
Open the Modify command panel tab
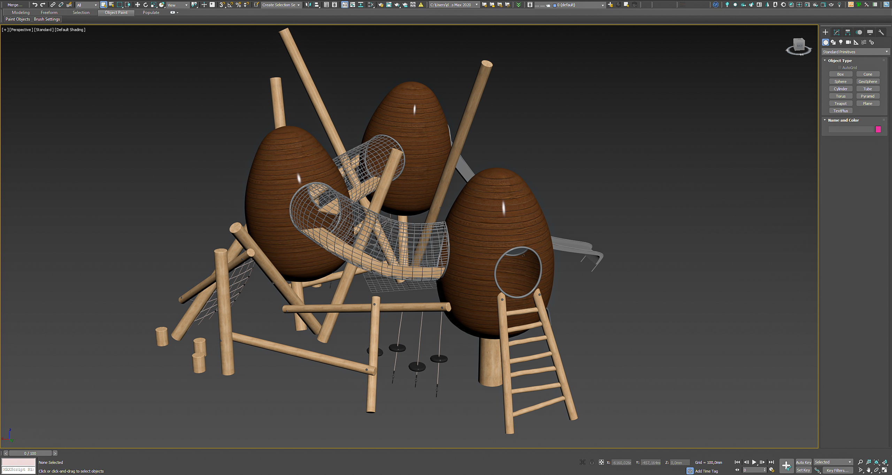click(x=836, y=32)
